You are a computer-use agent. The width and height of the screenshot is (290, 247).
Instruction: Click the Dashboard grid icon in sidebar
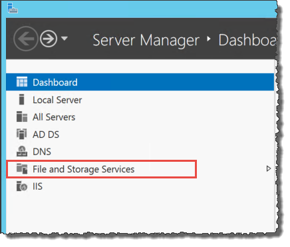(x=22, y=82)
